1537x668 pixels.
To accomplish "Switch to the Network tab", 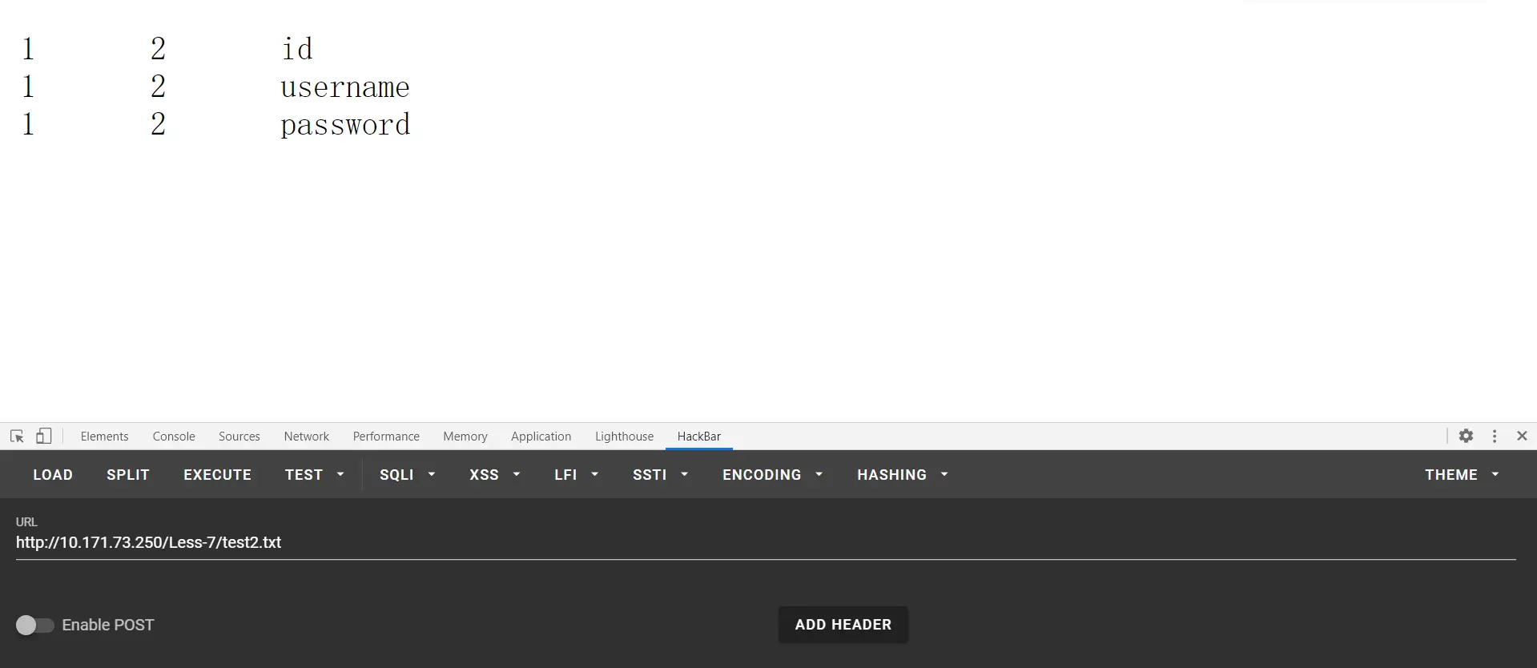I will pos(306,437).
